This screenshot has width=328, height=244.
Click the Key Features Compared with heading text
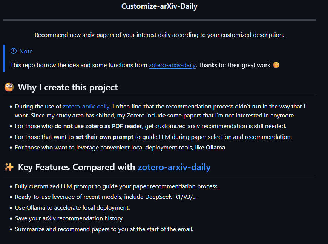(77, 167)
